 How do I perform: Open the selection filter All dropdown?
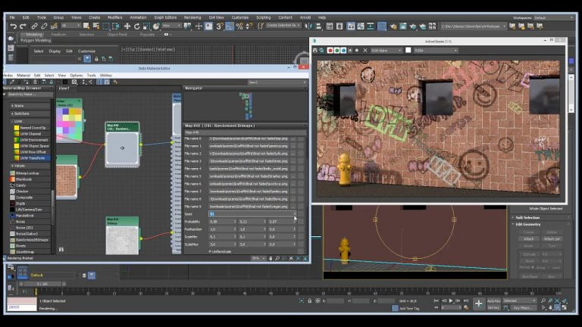point(70,26)
